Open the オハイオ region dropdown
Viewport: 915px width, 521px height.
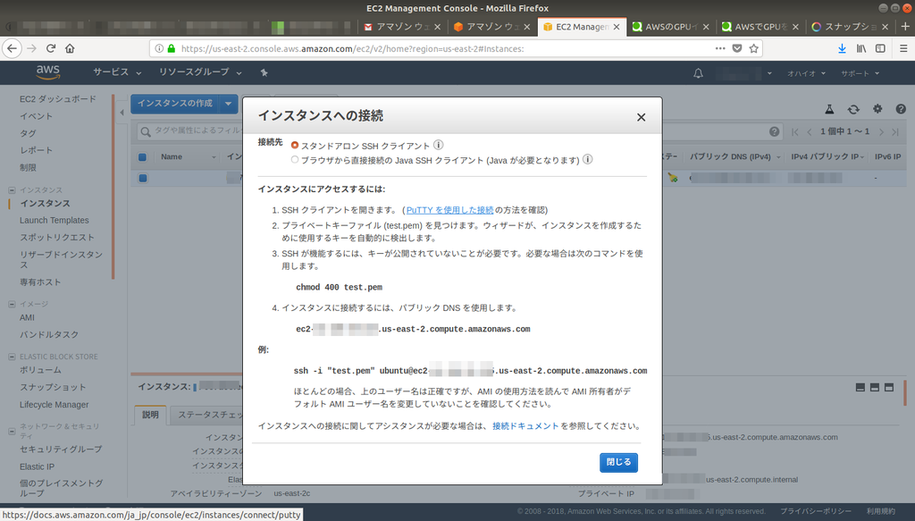coord(806,73)
